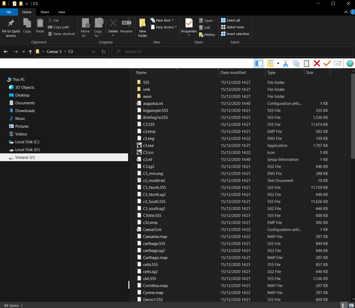355x308 pixels.
Task: Create a New folder from the ribbon
Action: coord(143,28)
